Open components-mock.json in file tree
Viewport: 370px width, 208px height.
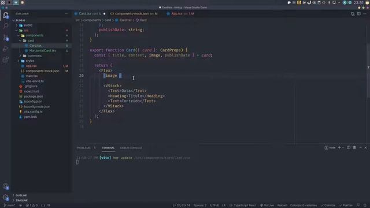click(42, 71)
